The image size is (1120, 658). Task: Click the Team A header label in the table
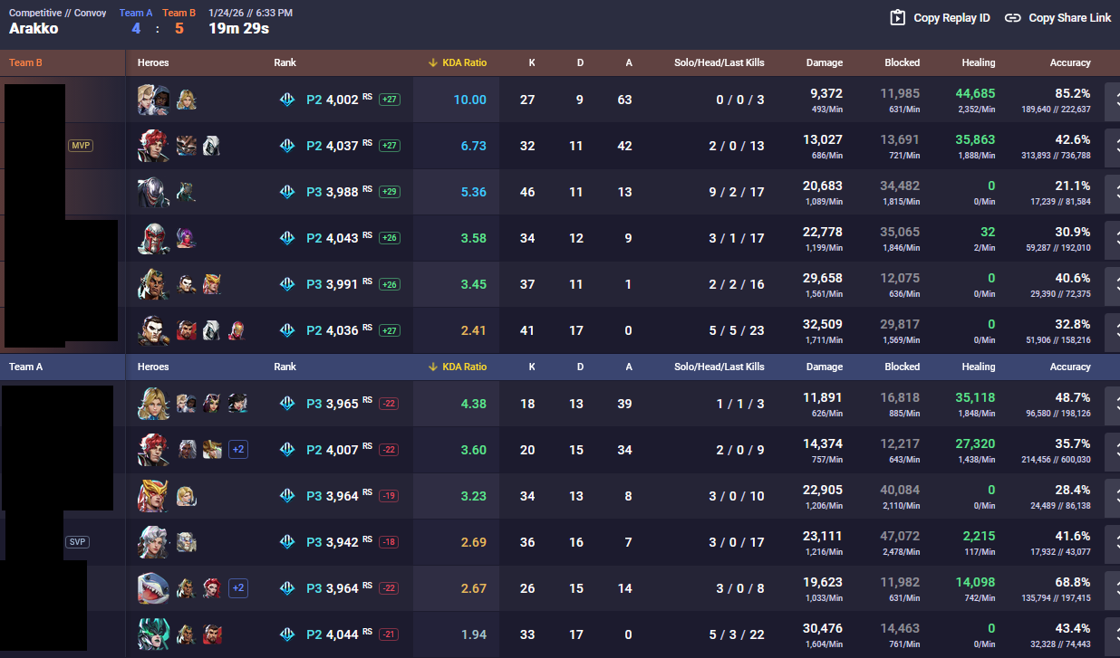pyautogui.click(x=25, y=367)
